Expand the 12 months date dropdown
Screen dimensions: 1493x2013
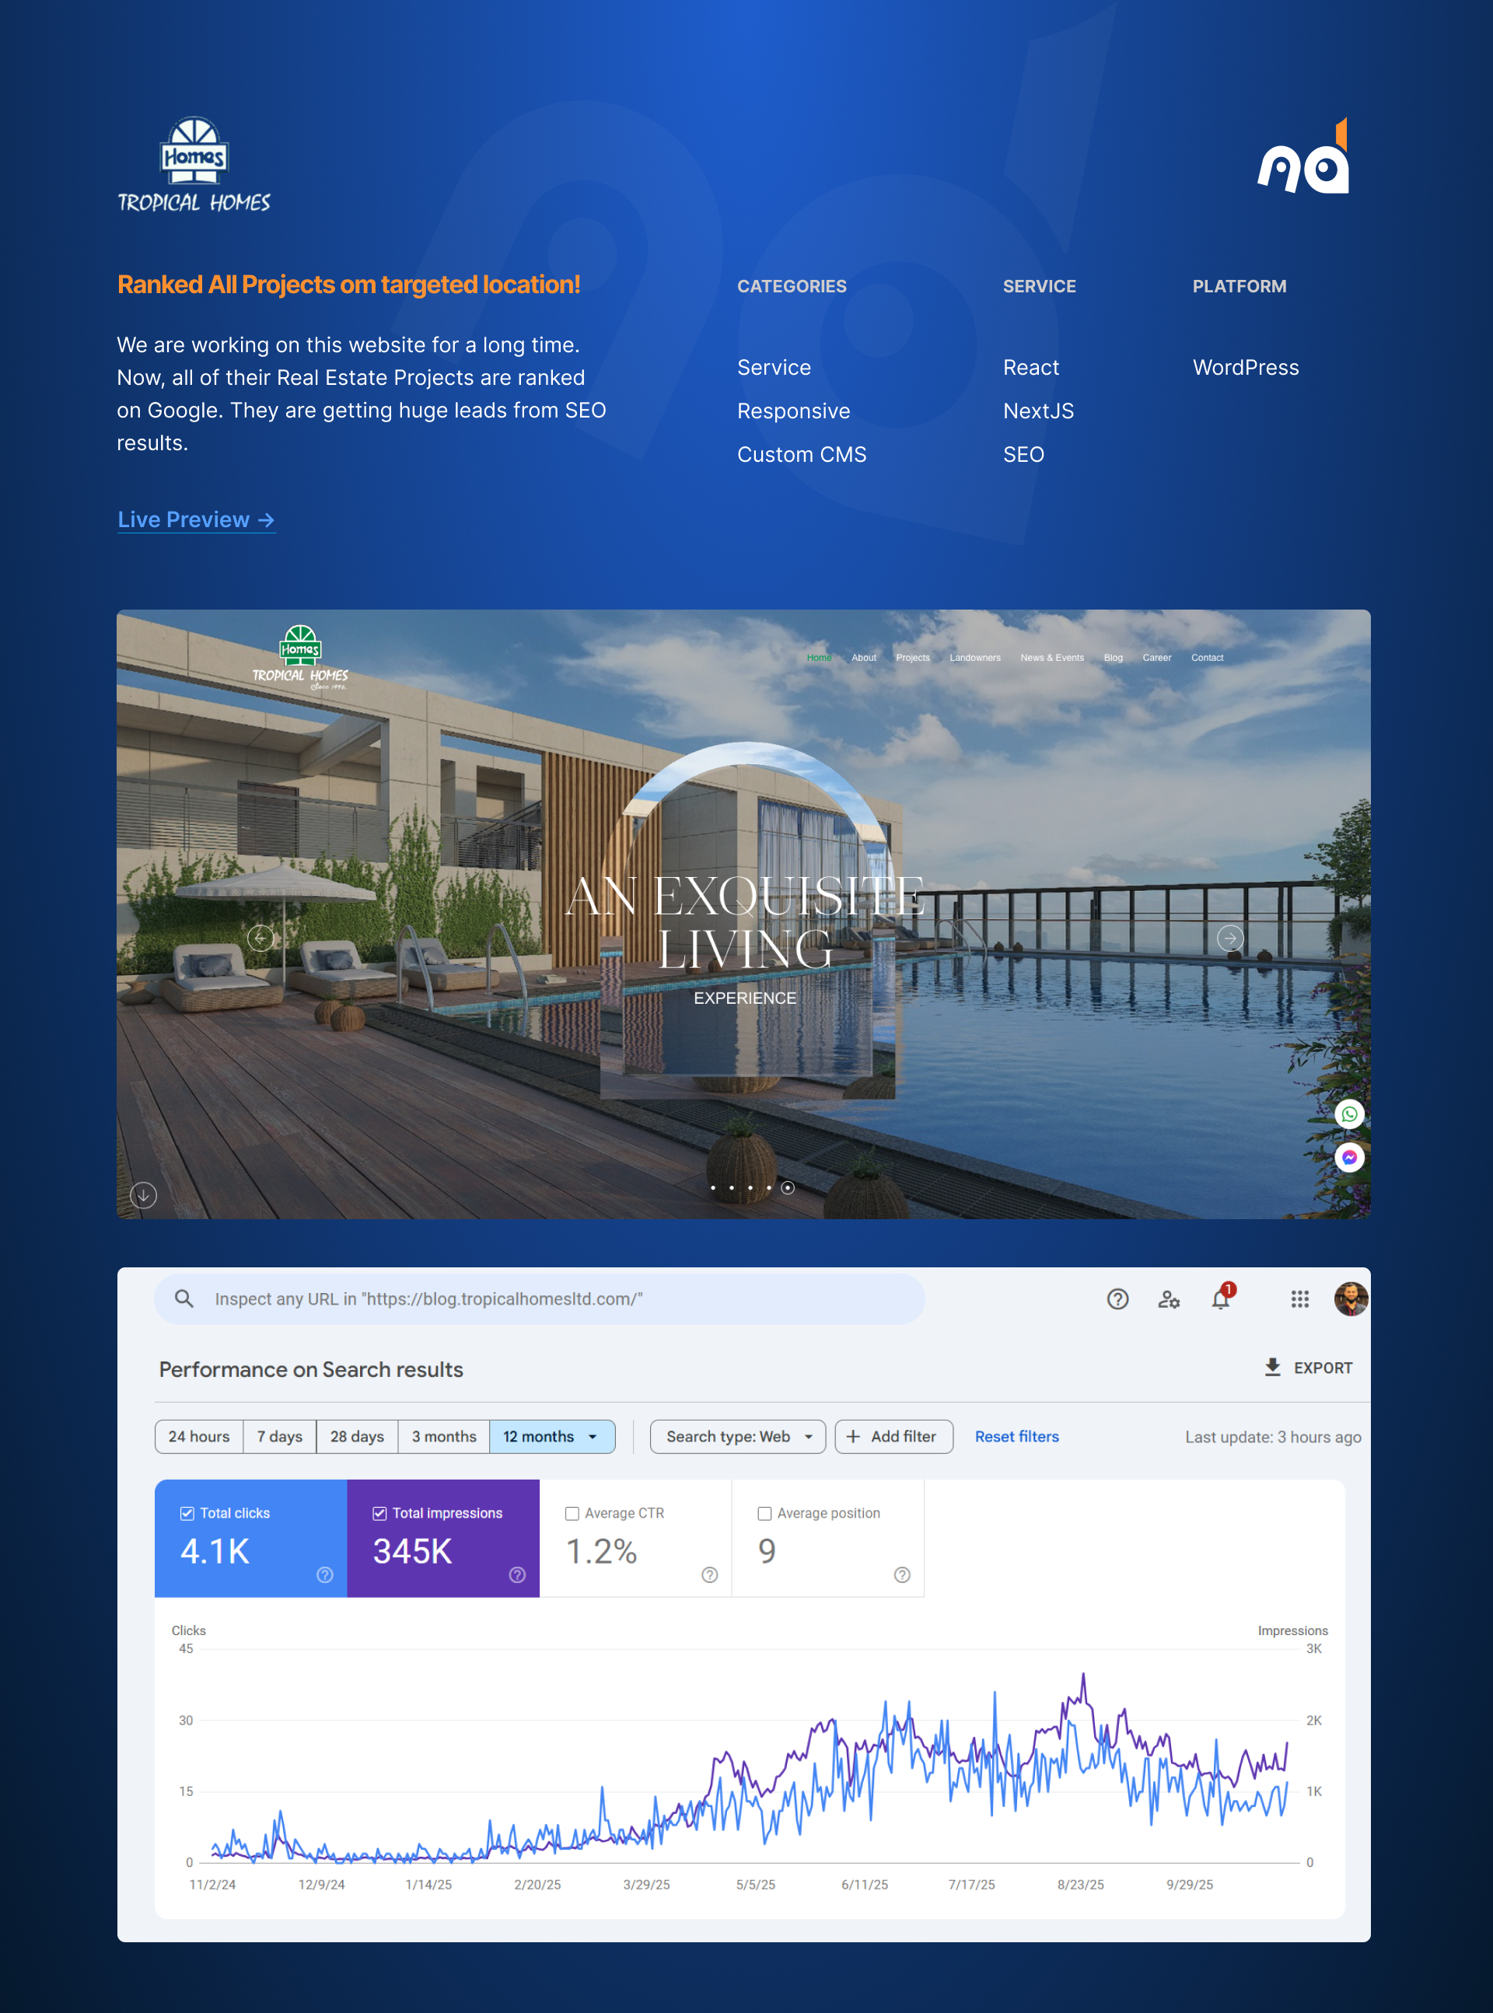[x=552, y=1437]
